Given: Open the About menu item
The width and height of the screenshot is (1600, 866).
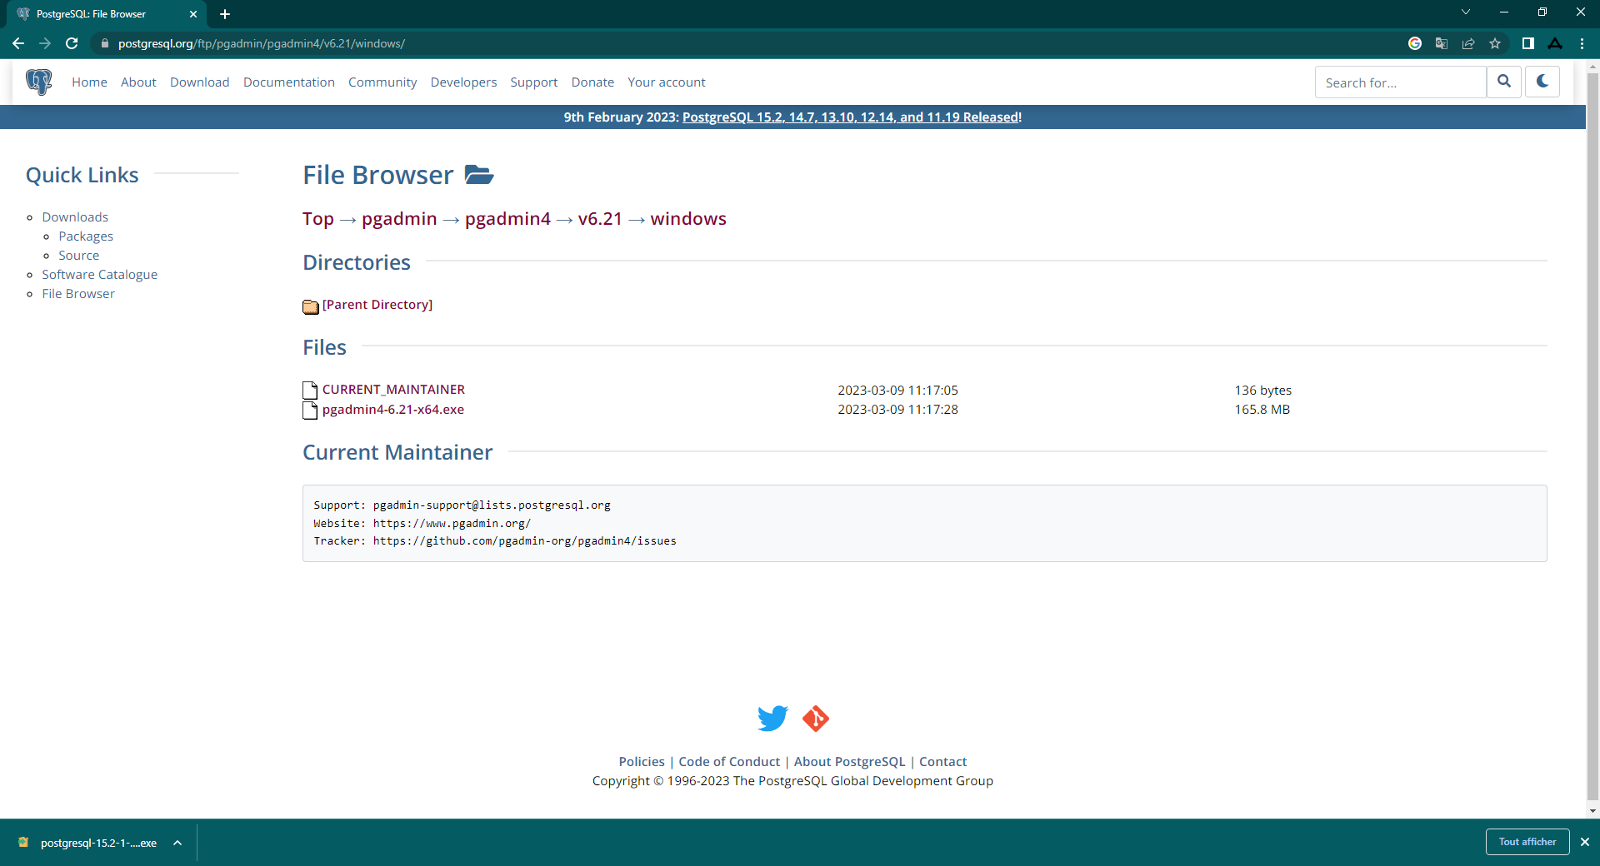Looking at the screenshot, I should (138, 82).
